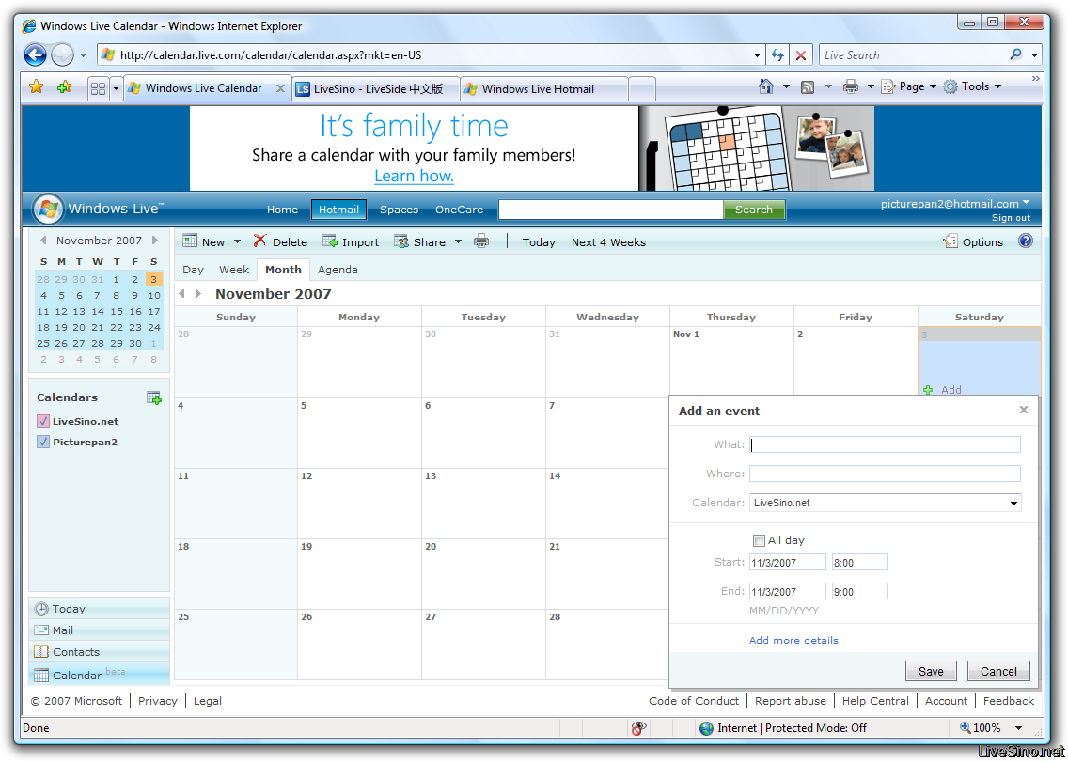The width and height of the screenshot is (1068, 762).
Task: Show next month in main calendar view
Action: coord(198,293)
